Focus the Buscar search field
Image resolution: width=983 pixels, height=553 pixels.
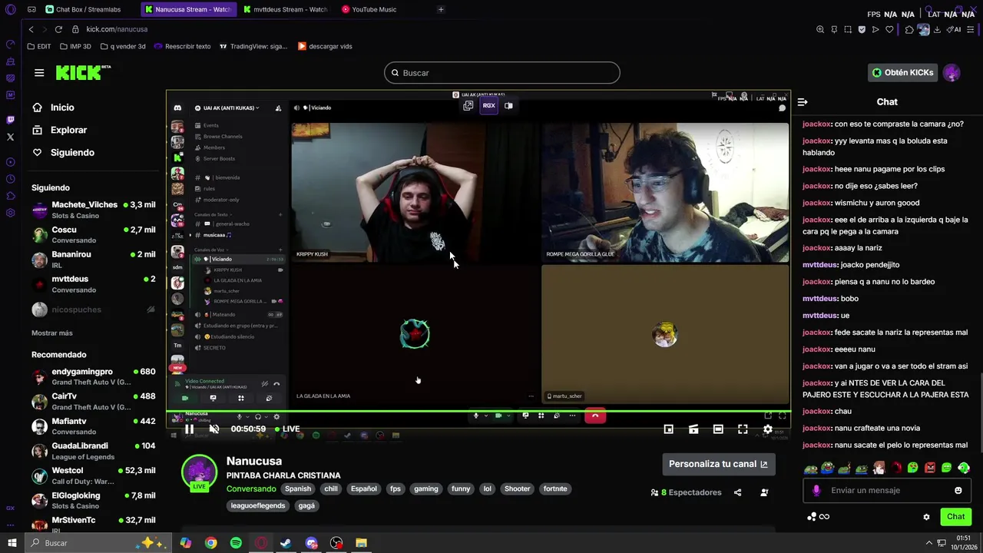pos(502,73)
